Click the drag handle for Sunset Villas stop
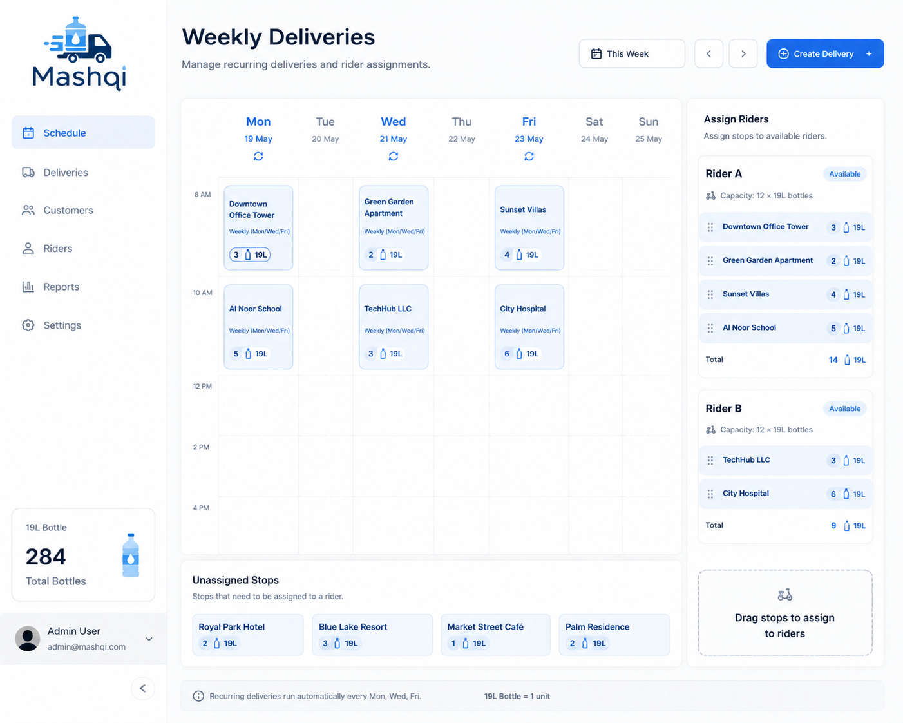This screenshot has width=903, height=723. (710, 294)
